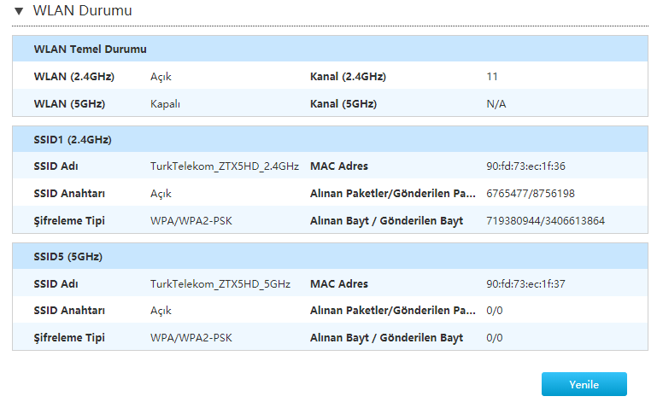
Task: Click MAC address 90:fd:73:ec:1f:36
Action: click(x=525, y=166)
